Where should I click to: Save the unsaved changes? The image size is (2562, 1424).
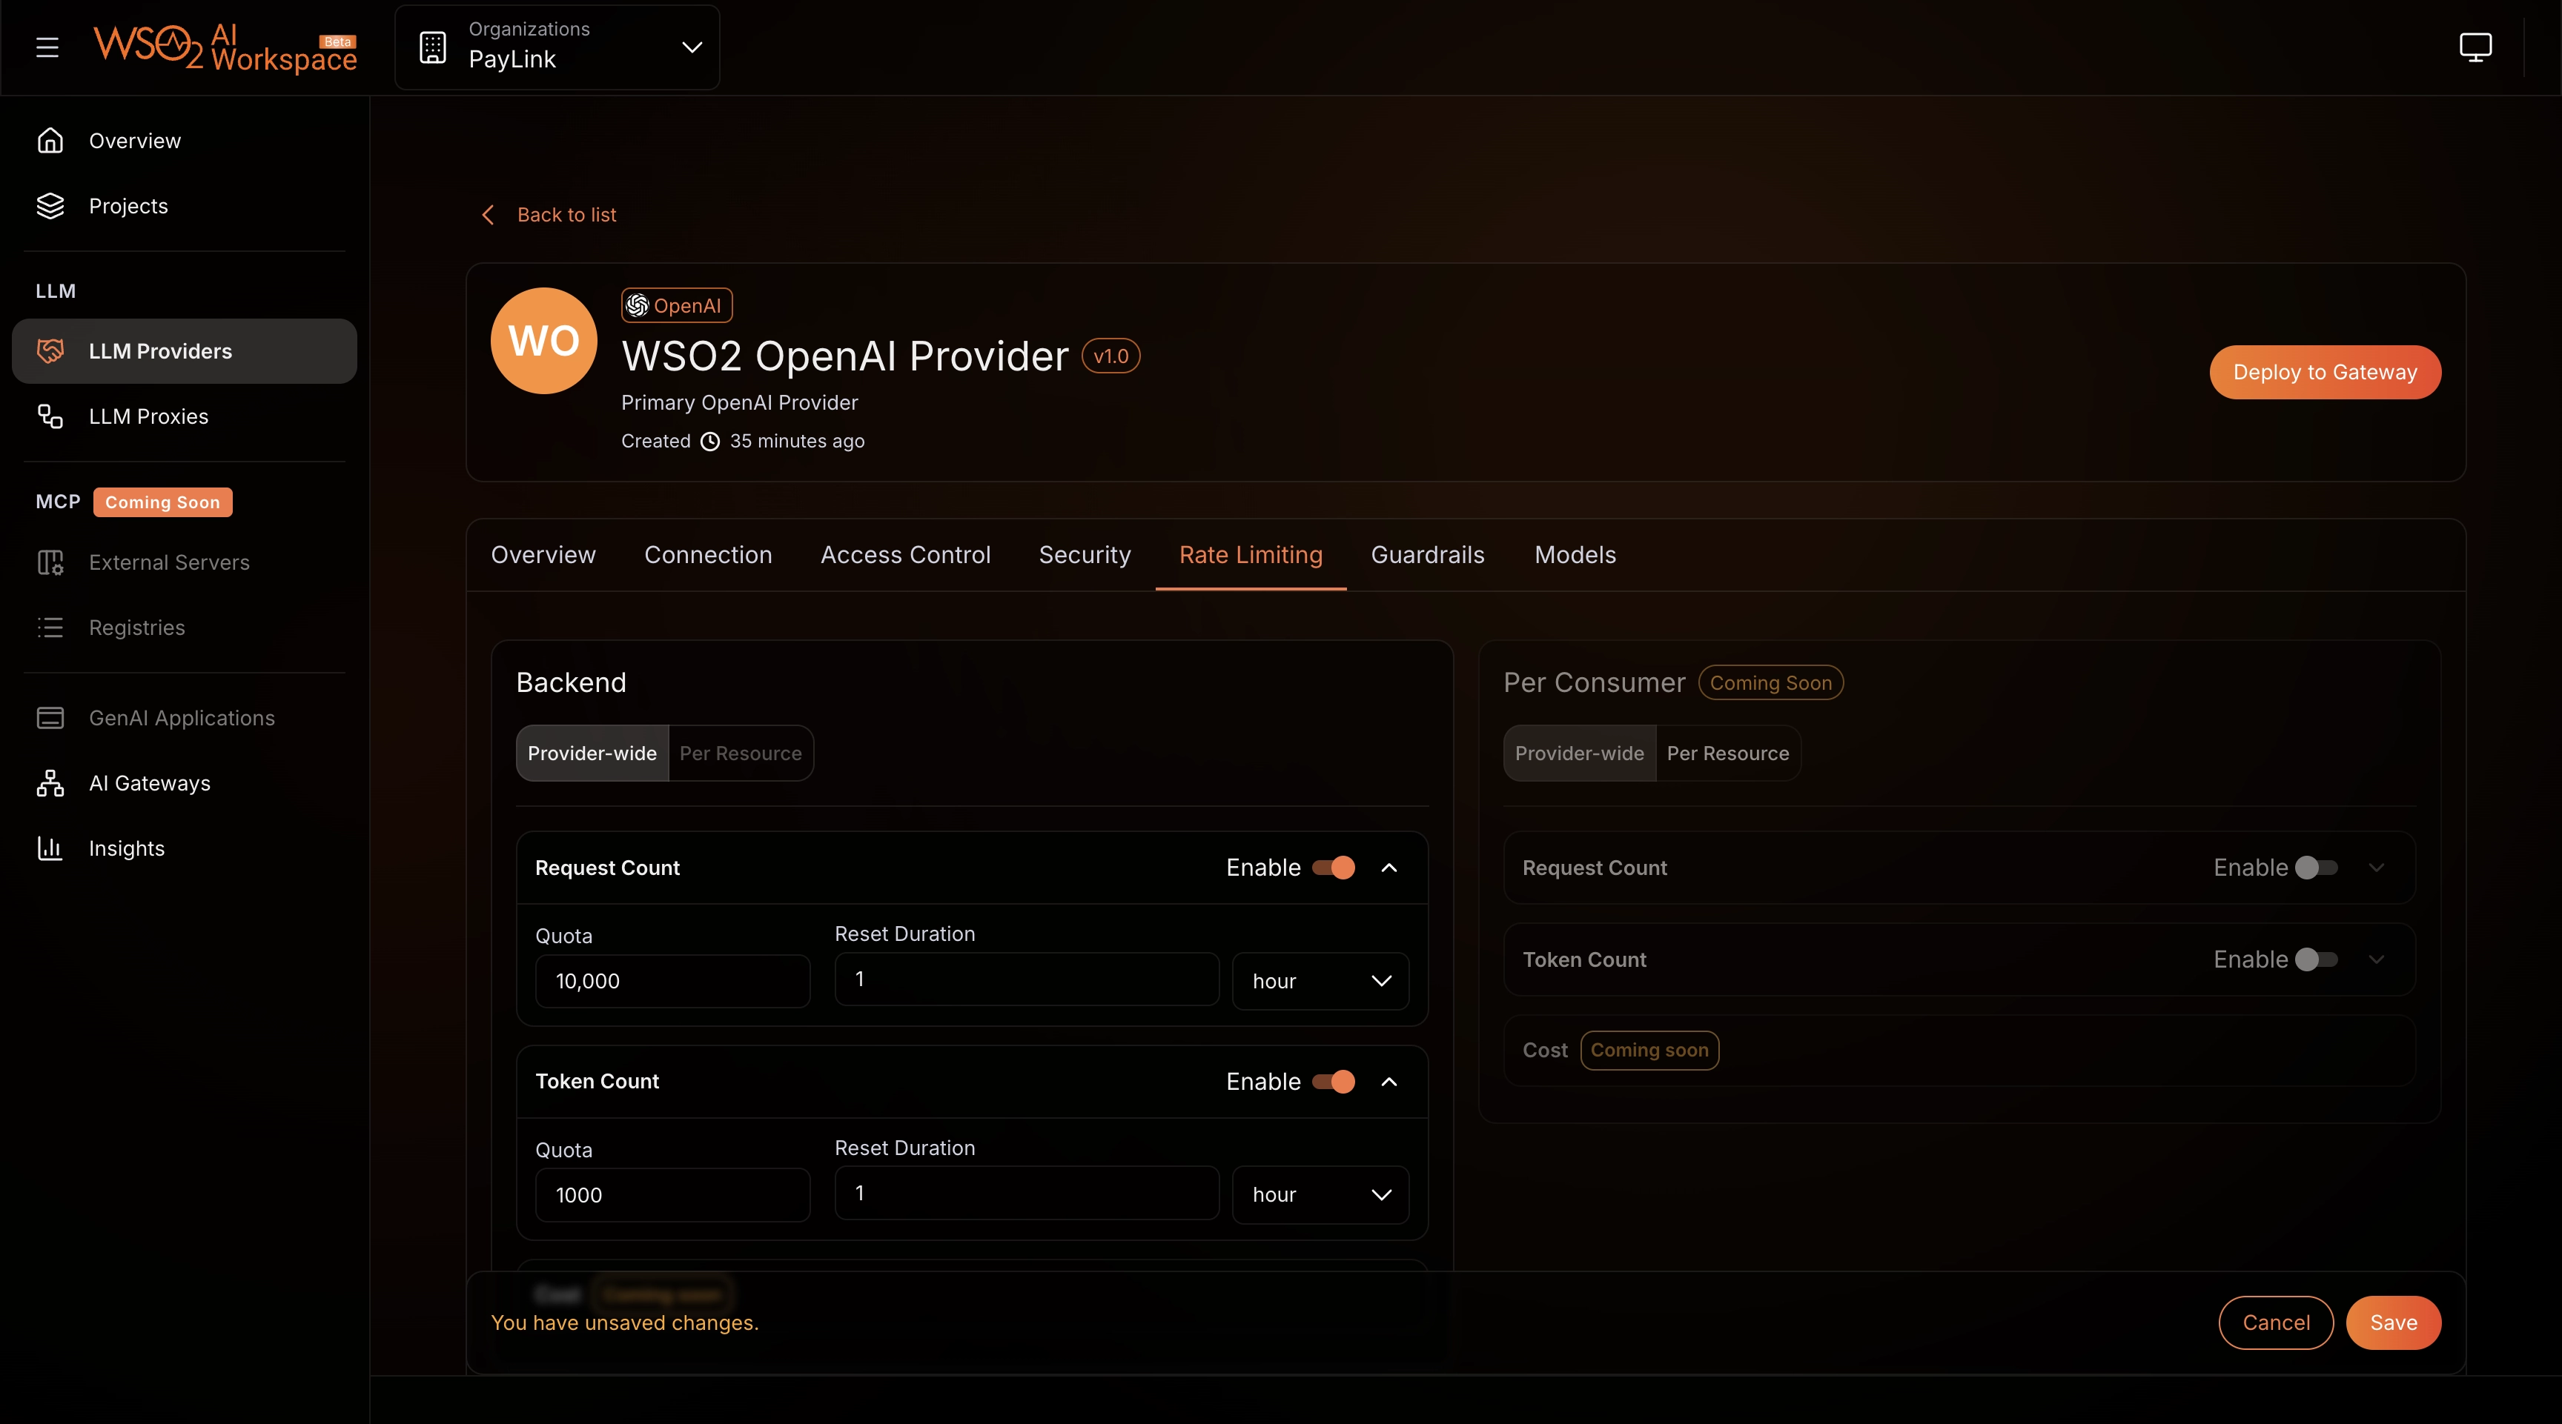click(2392, 1322)
